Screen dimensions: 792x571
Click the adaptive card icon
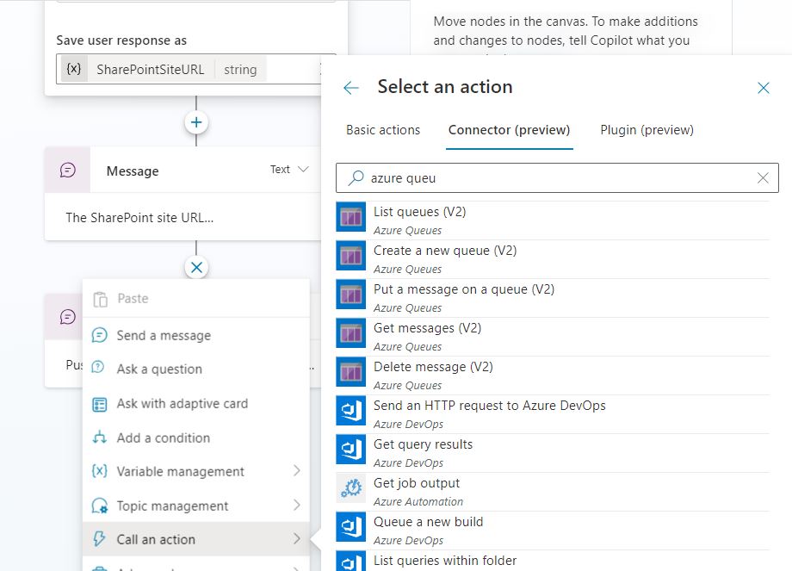tap(100, 404)
